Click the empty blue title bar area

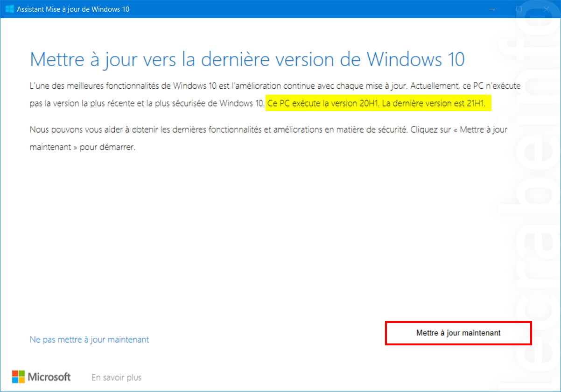tap(303, 9)
